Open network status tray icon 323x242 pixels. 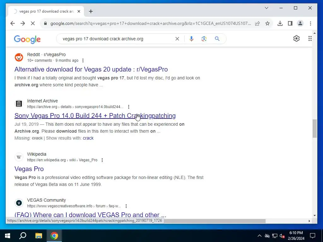[x=275, y=236]
